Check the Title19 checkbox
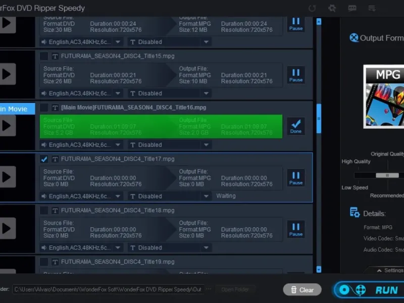 44,262
